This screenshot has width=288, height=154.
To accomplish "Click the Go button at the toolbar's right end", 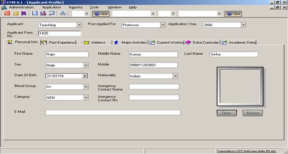I will coord(233,14).
